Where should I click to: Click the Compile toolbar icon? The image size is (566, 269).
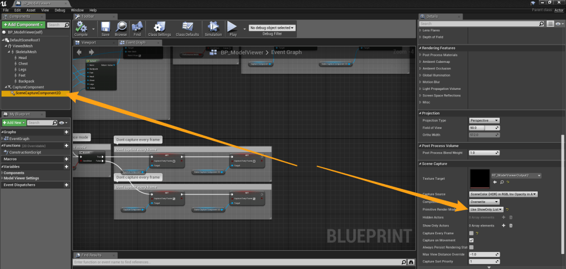[82, 28]
